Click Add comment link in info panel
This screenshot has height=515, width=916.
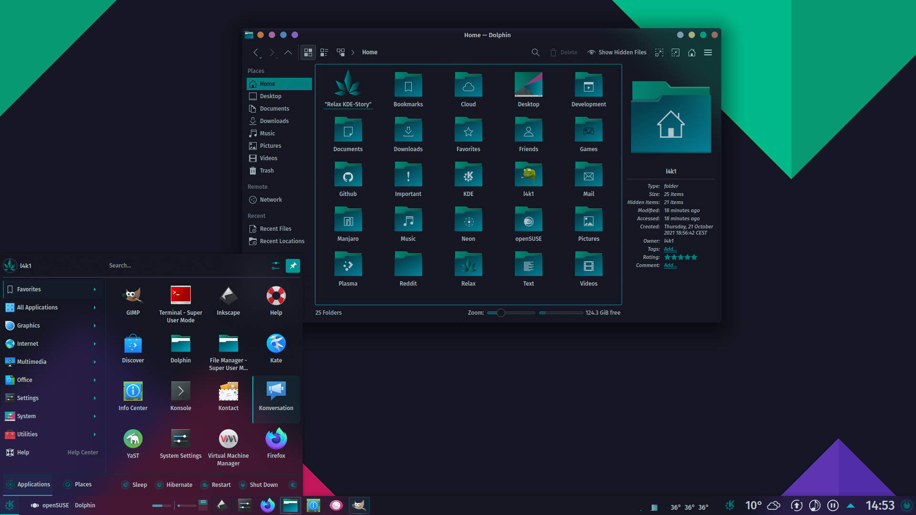tap(670, 265)
